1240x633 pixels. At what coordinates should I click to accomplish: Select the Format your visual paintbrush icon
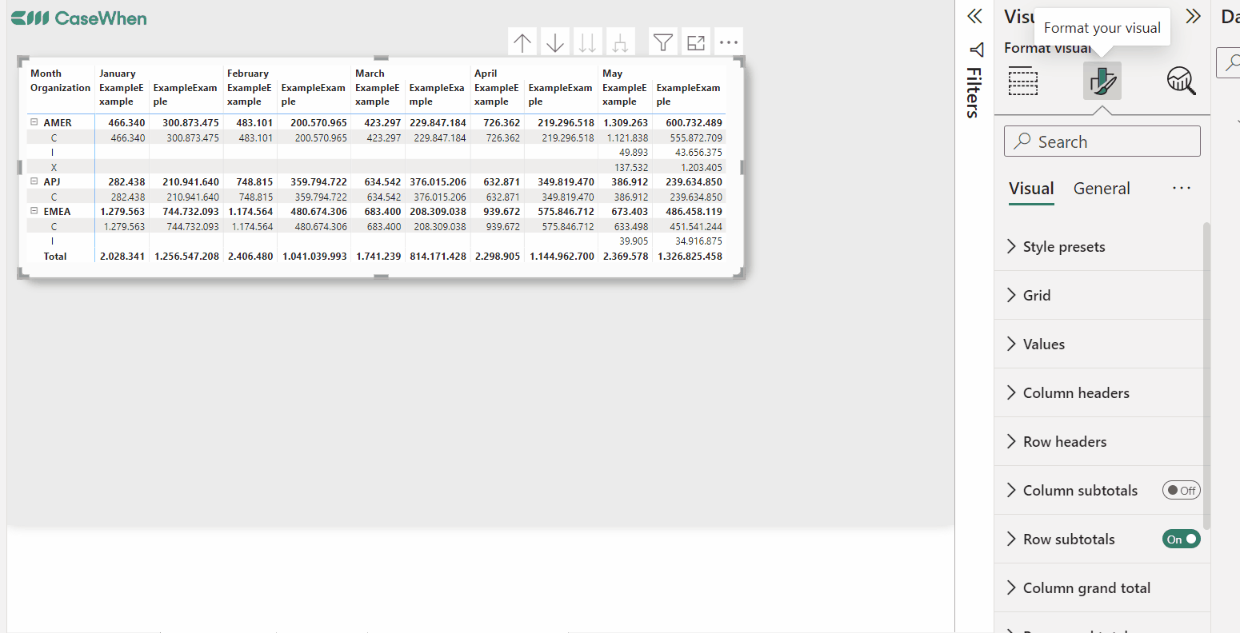(x=1102, y=80)
